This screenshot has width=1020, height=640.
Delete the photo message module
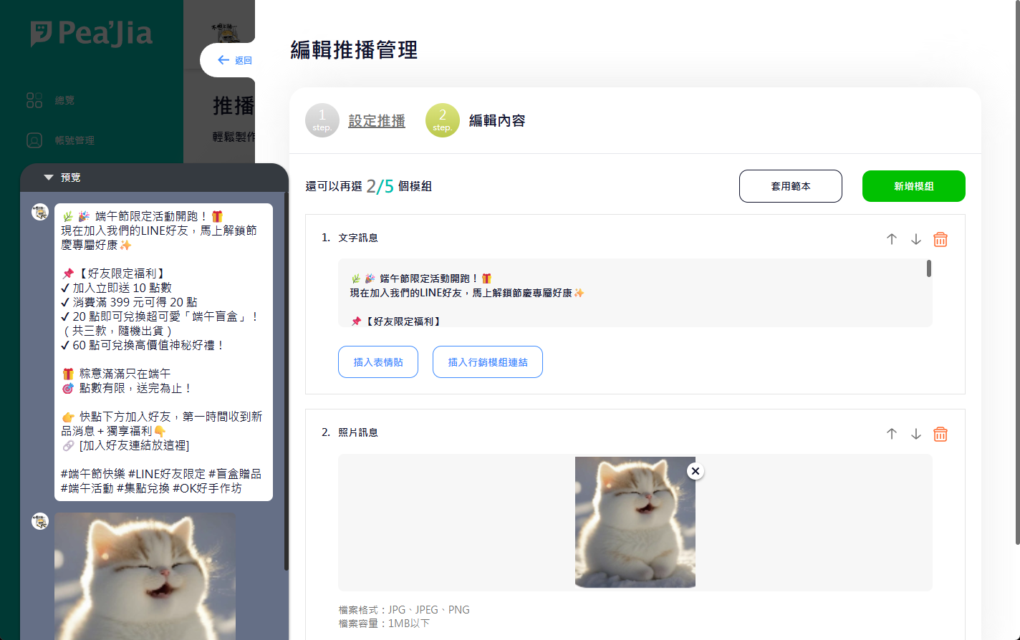[x=940, y=434]
